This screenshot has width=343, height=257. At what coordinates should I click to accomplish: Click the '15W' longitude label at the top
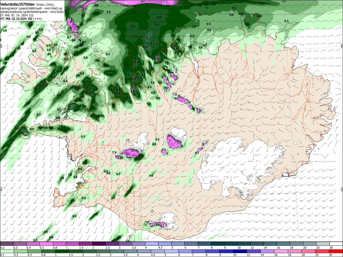284,1
